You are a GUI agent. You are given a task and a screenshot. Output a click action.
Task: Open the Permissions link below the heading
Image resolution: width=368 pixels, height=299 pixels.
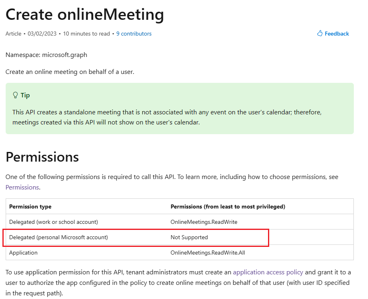coord(22,187)
